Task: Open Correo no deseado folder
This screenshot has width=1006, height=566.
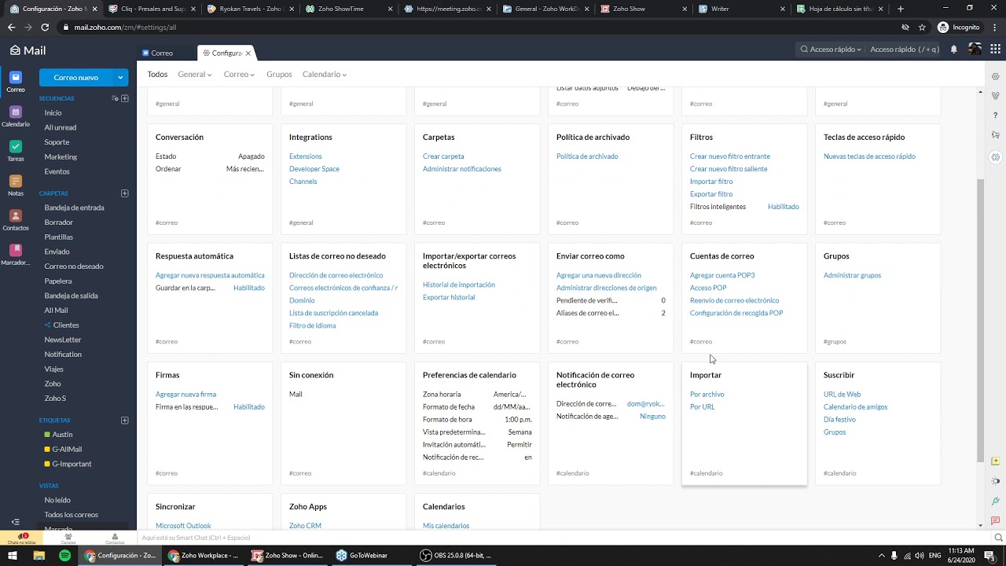Action: pyautogui.click(x=74, y=266)
